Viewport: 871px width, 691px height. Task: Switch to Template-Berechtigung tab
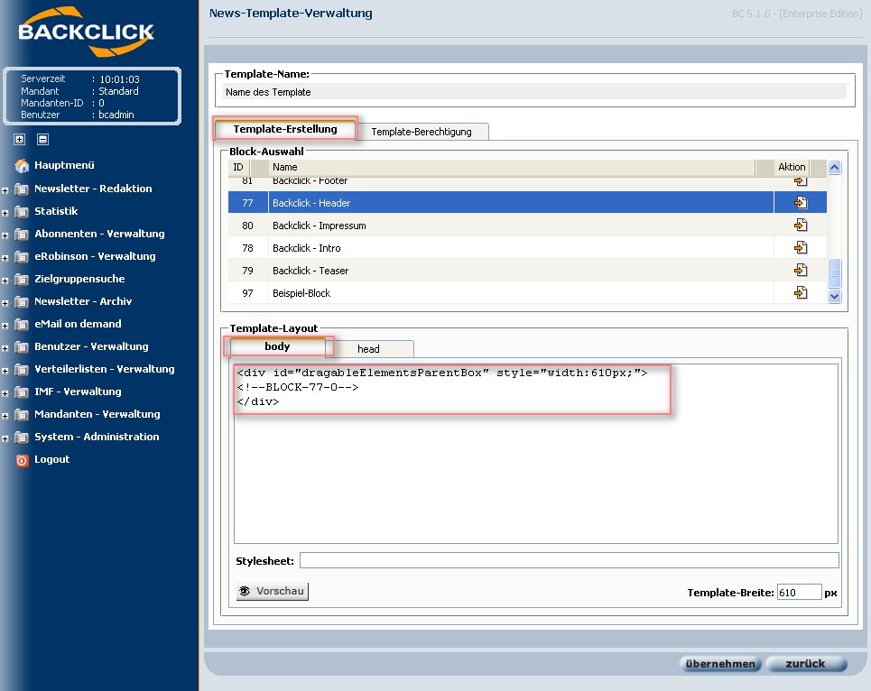pos(421,132)
